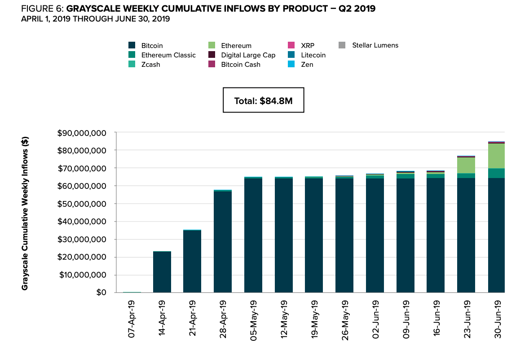Click the Bitcoin bar segment for 19-May-19
The height and width of the screenshot is (348, 529).
coord(314,235)
